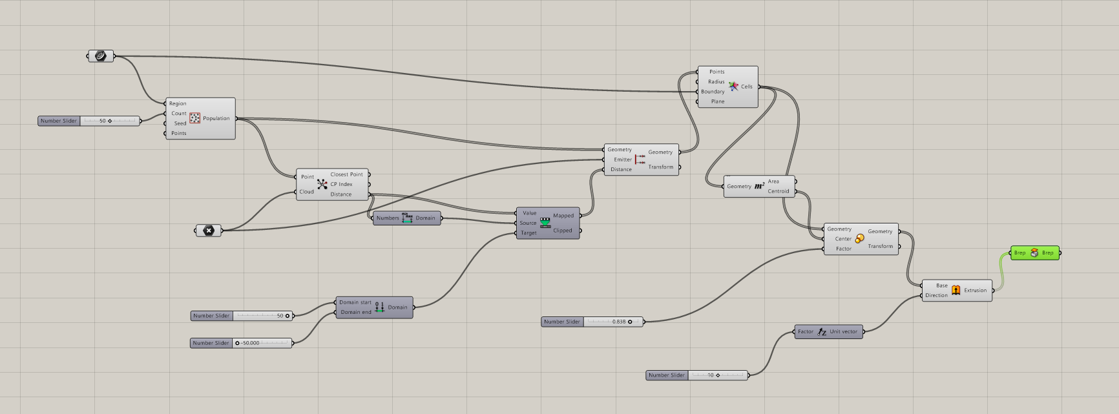1119x414 pixels.
Task: Click the Construct Domain component icon
Action: pos(380,307)
